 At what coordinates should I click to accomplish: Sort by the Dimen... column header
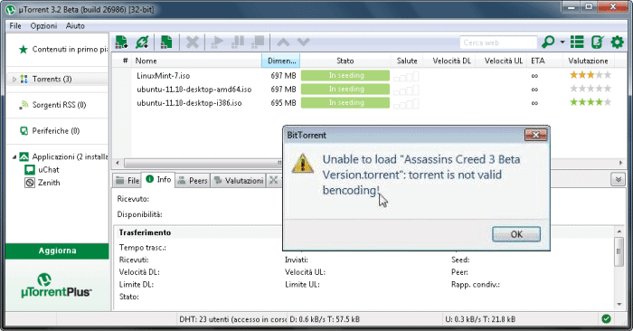[x=281, y=61]
